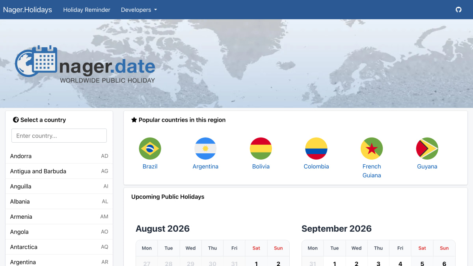
Task: Select the Bolivia flag icon
Action: 261,149
